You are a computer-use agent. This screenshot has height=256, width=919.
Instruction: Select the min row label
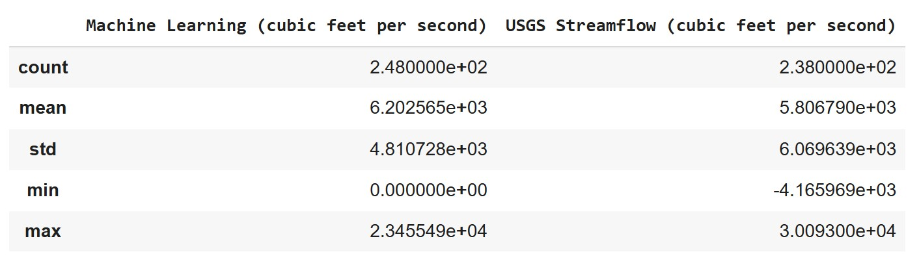(x=43, y=190)
